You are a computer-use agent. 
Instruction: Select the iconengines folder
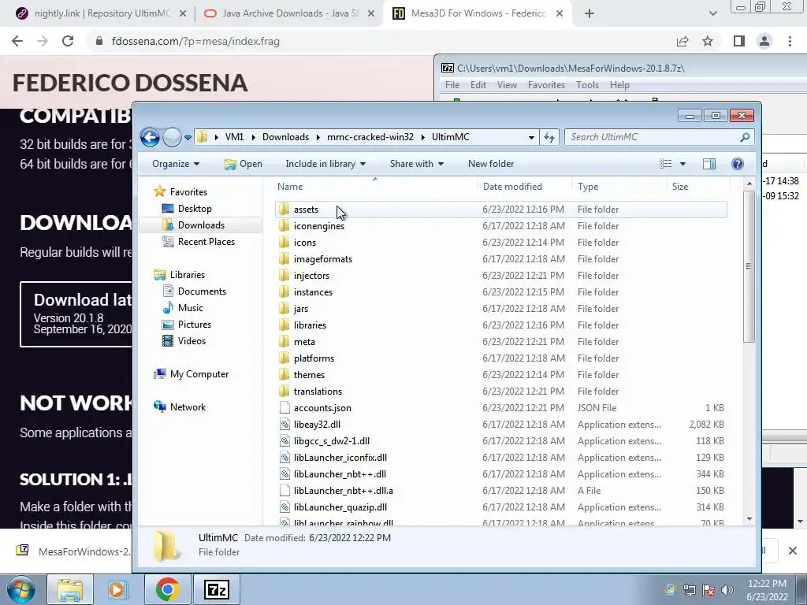coord(319,226)
